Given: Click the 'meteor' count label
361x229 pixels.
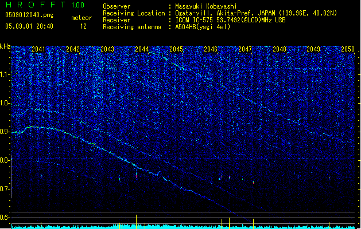Looking at the screenshot, I should pyautogui.click(x=81, y=18).
